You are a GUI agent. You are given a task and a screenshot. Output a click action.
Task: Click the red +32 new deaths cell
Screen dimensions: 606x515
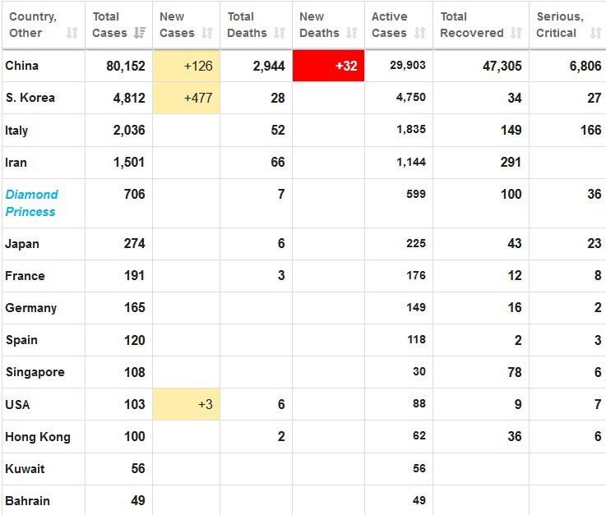pyautogui.click(x=328, y=66)
